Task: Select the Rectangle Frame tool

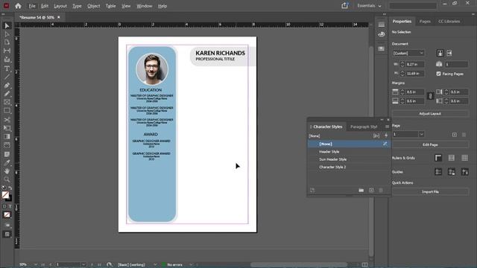Action: point(7,103)
